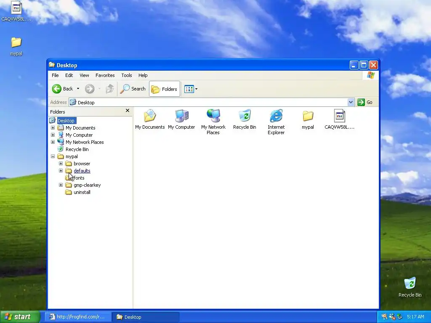This screenshot has height=323, width=431.
Task: Expand My Documents tree node
Action: 53,128
